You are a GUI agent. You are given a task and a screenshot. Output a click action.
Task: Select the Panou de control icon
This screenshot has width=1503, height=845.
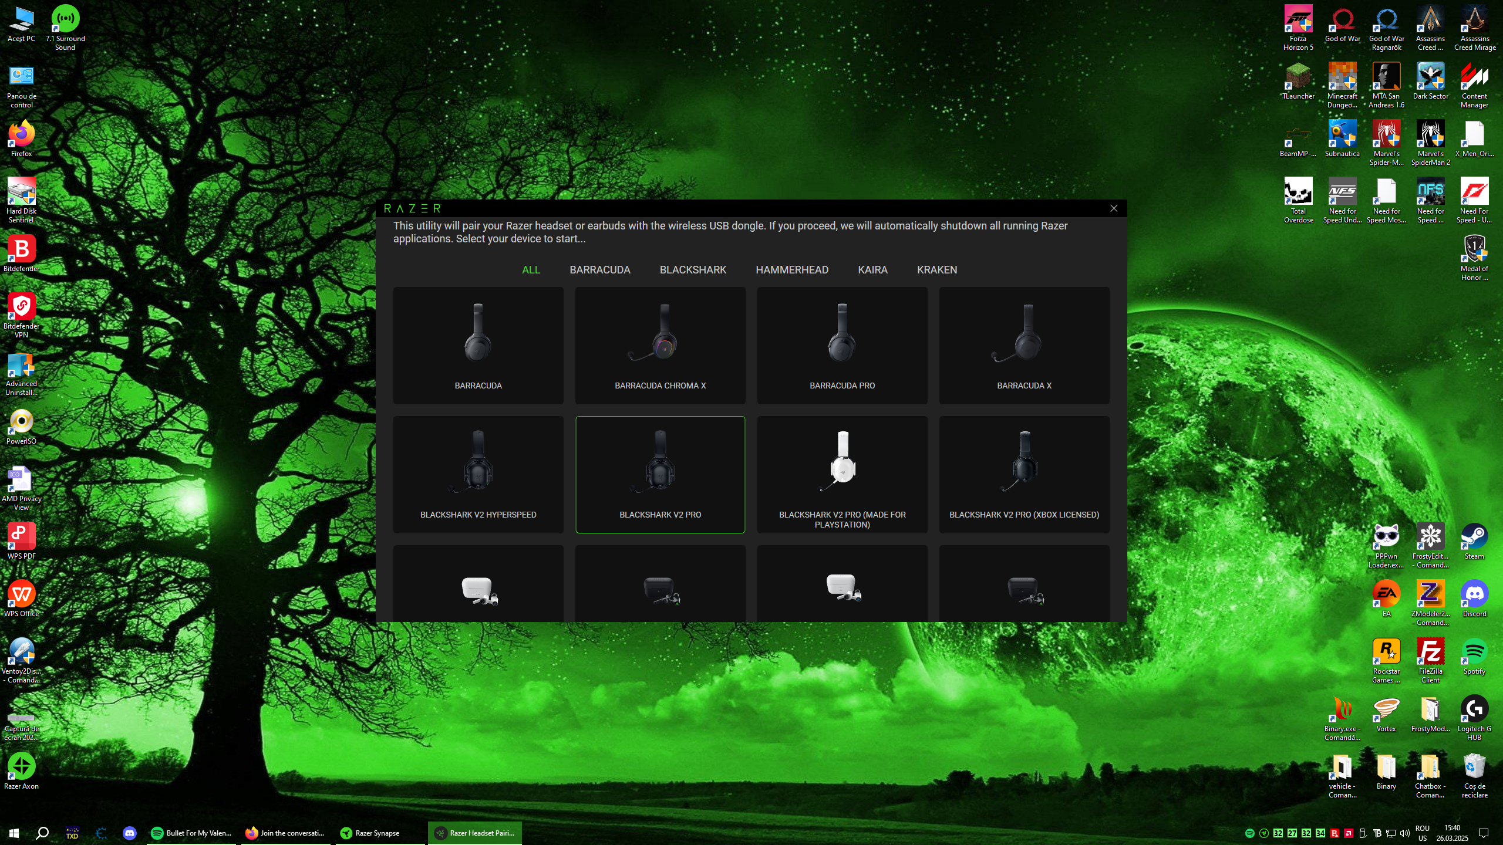pos(21,86)
